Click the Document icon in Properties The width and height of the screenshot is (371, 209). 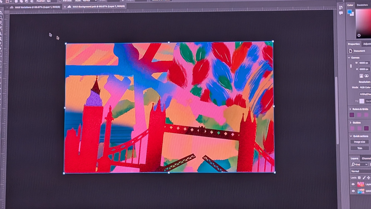tap(351, 51)
